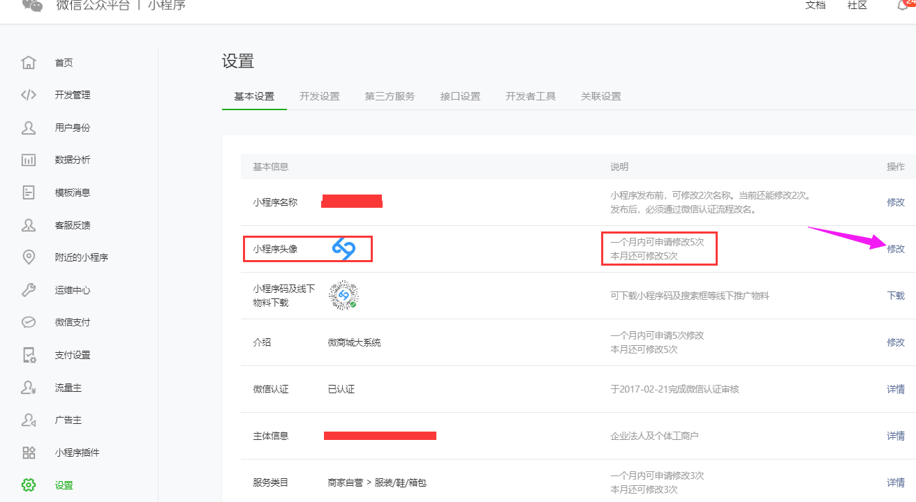Switch to the 开发设置 tab
The image size is (916, 502).
320,96
